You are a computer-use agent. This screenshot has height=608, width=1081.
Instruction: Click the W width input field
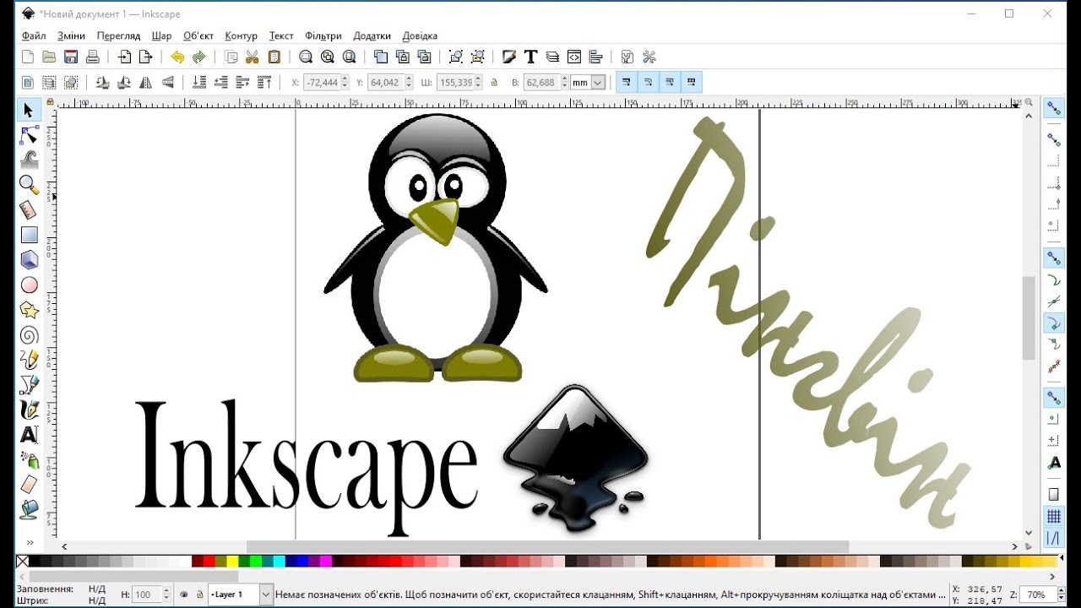click(455, 82)
